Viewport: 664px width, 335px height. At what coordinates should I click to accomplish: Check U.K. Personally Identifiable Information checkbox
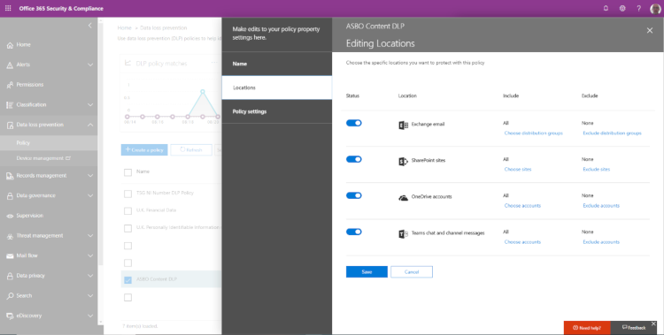click(x=127, y=228)
